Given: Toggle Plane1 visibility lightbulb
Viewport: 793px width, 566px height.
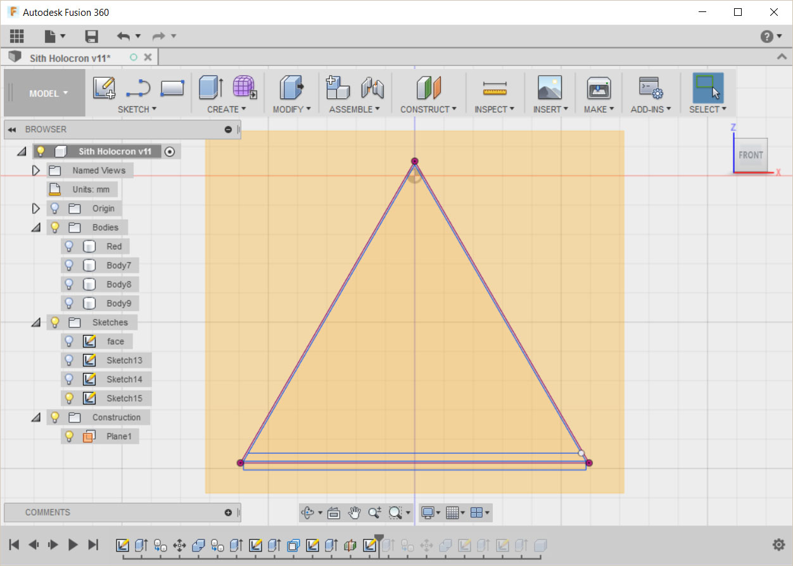Looking at the screenshot, I should pyautogui.click(x=70, y=436).
